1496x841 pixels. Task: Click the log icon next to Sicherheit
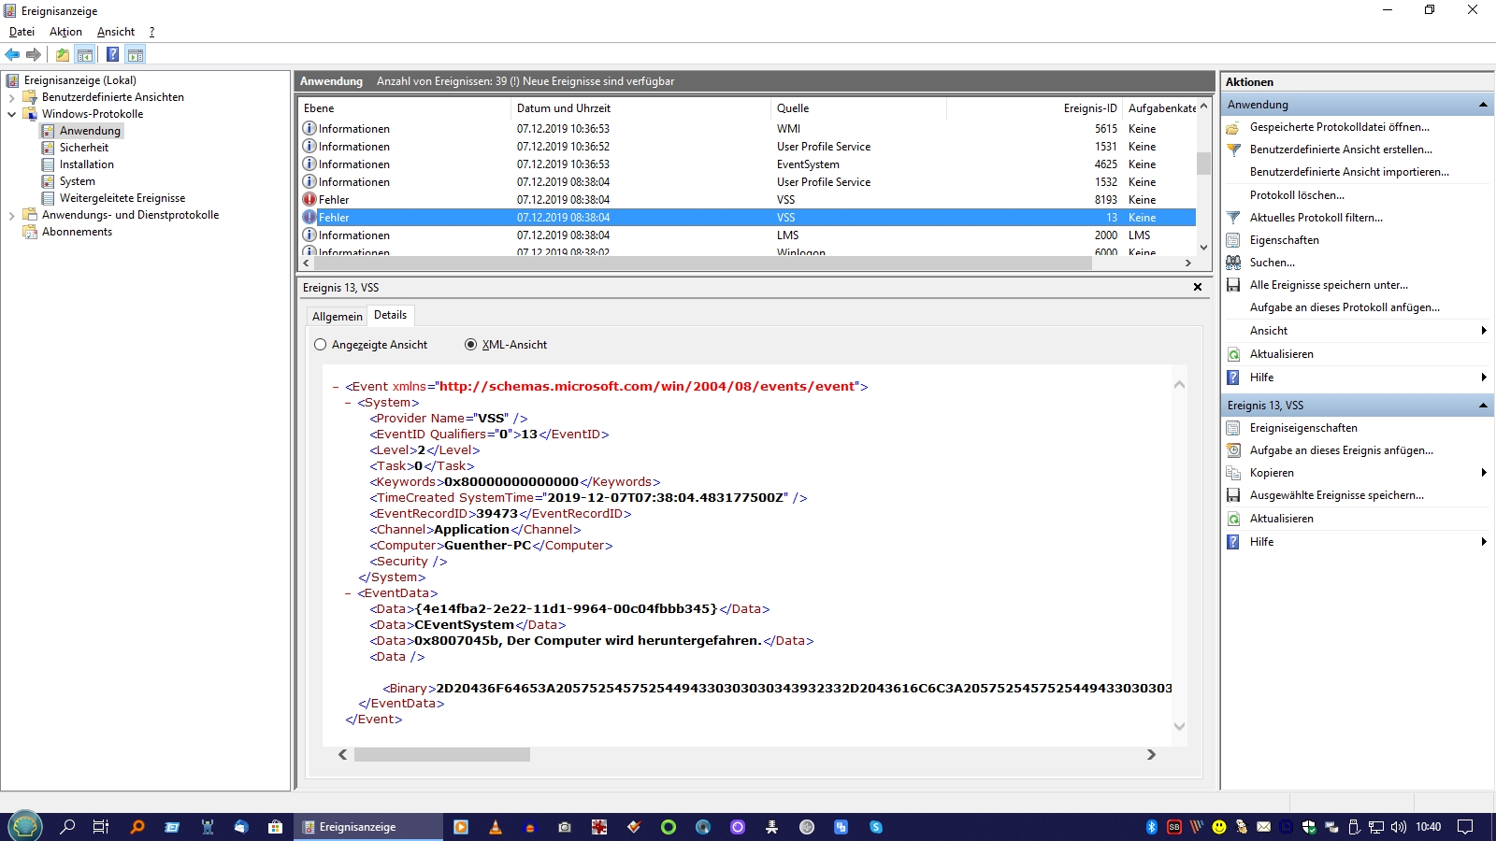49,148
